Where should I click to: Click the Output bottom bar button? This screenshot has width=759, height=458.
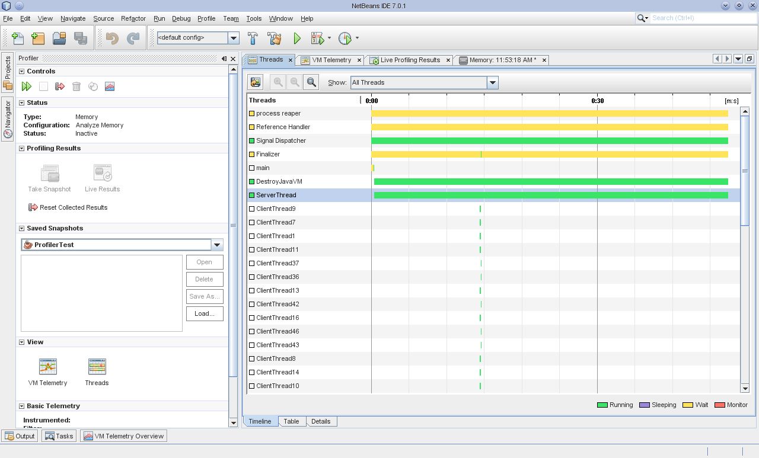(x=20, y=436)
